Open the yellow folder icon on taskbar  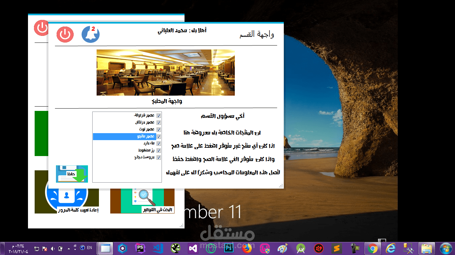427,248
